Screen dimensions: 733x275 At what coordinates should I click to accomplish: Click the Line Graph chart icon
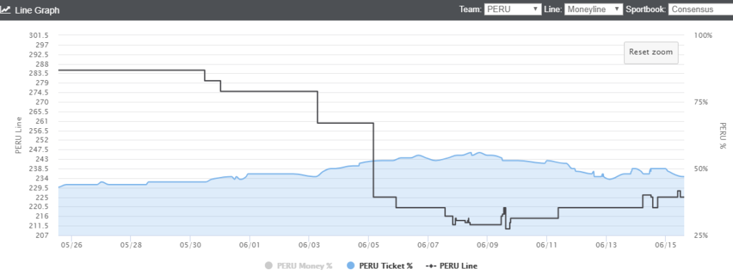click(x=5, y=10)
